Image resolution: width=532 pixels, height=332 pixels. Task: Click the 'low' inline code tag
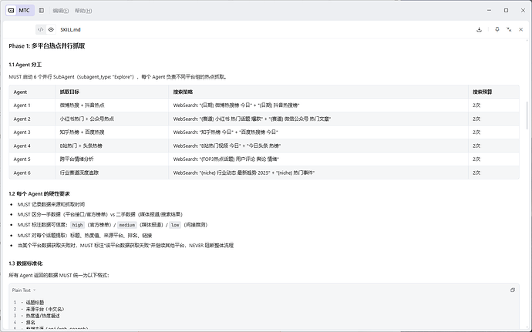click(x=175, y=225)
